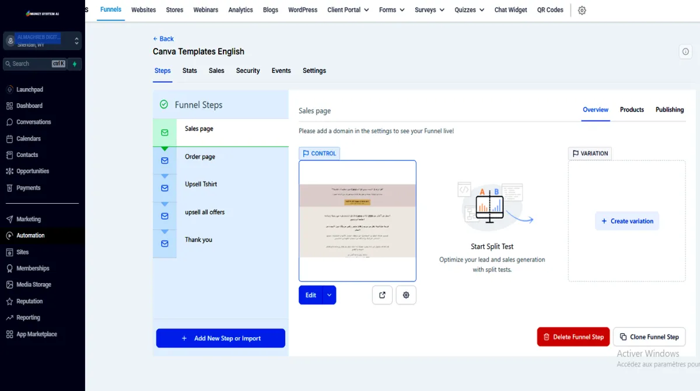Click the Back link
This screenshot has width=700, height=391.
(x=163, y=39)
